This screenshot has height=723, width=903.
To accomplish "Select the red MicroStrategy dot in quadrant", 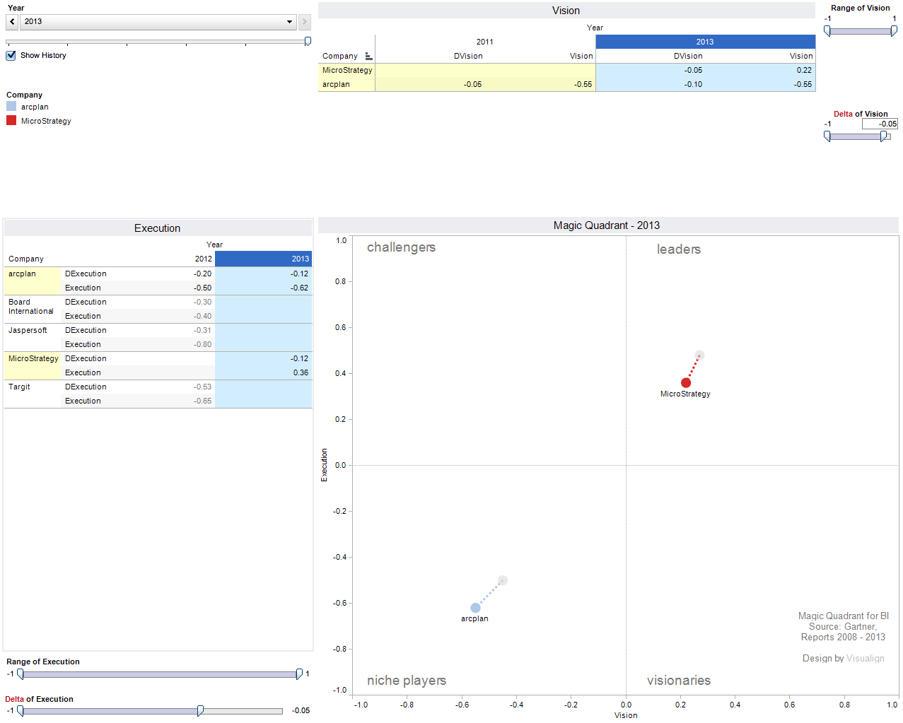I will pyautogui.click(x=686, y=382).
